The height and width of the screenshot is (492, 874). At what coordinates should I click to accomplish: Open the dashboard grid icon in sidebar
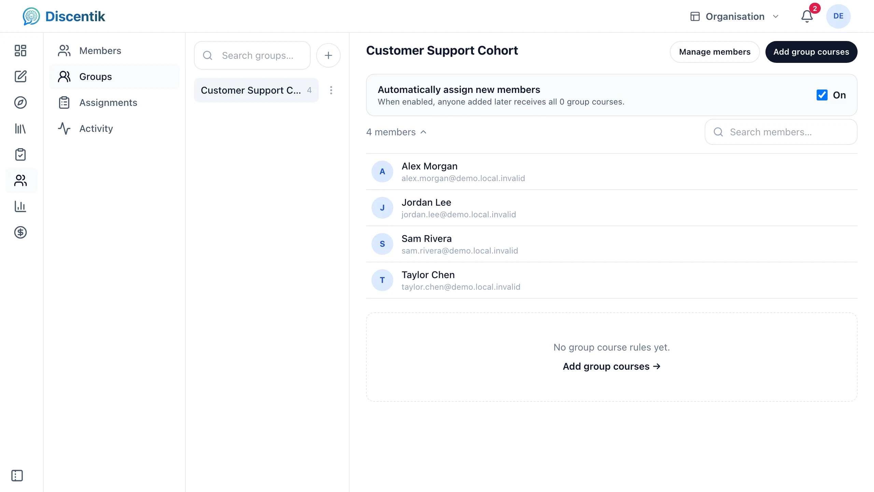(20, 51)
